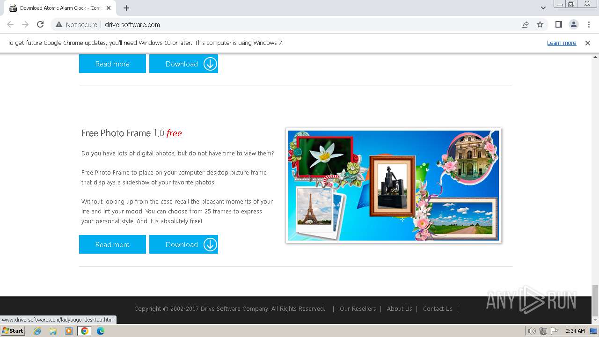This screenshot has height=337, width=599.
Task: Launch Microsoft Edge from the taskbar
Action: 101,331
